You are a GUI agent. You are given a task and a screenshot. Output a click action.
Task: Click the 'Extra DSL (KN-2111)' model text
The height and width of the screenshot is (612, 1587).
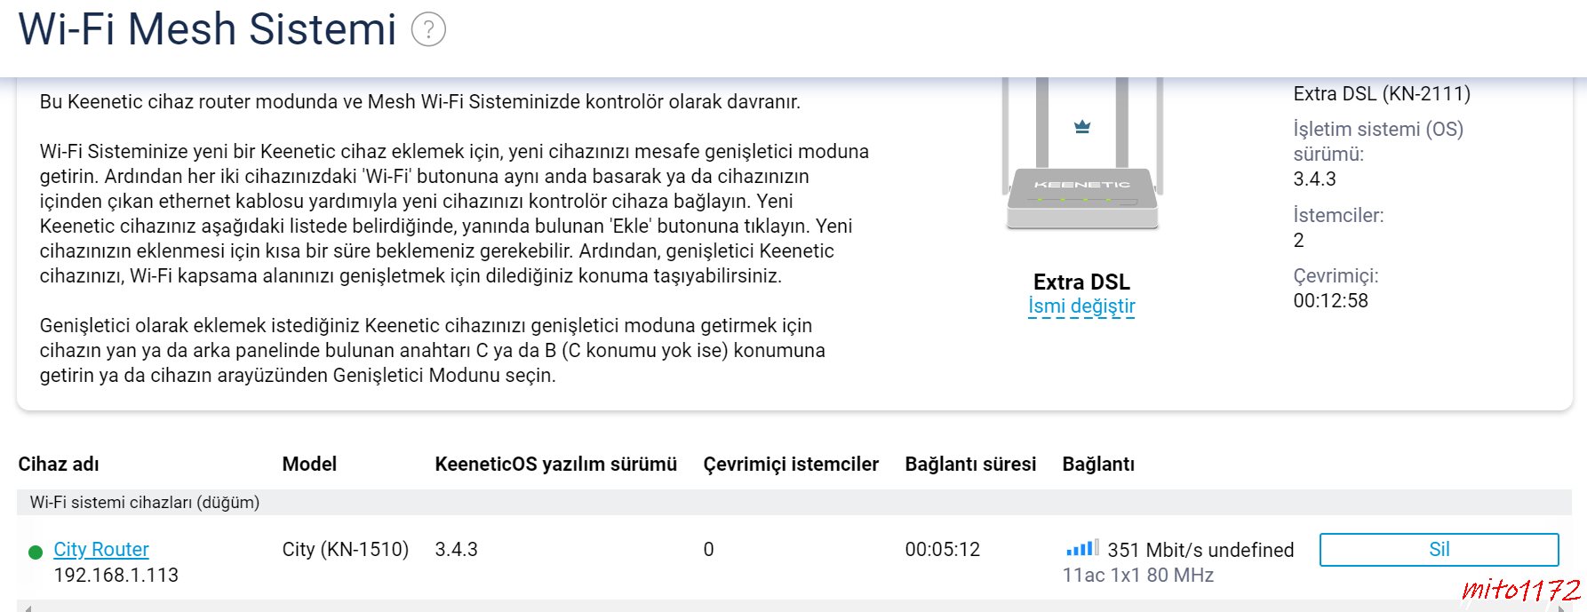(x=1382, y=93)
